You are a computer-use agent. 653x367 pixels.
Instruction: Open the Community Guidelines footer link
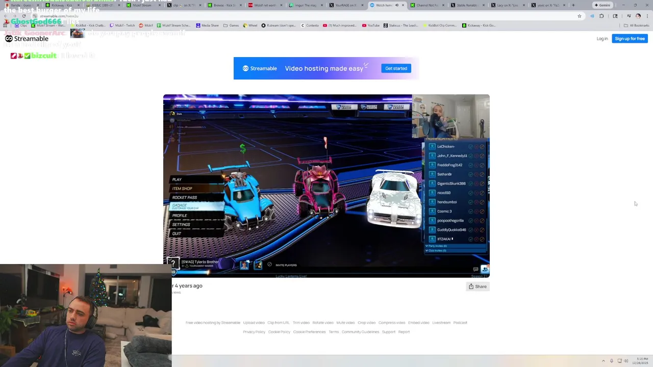(x=360, y=332)
